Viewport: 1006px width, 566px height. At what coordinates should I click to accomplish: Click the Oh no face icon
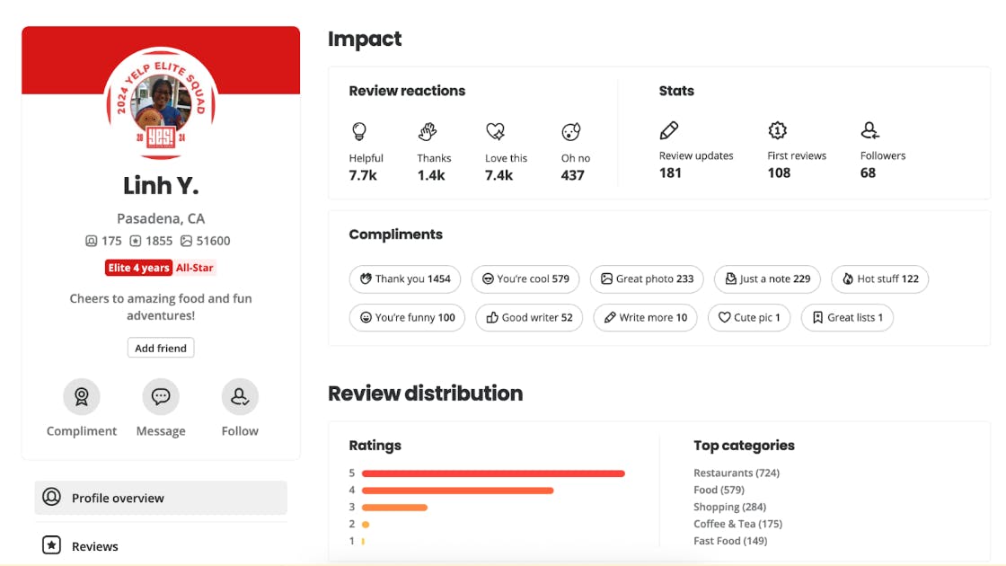click(x=571, y=132)
